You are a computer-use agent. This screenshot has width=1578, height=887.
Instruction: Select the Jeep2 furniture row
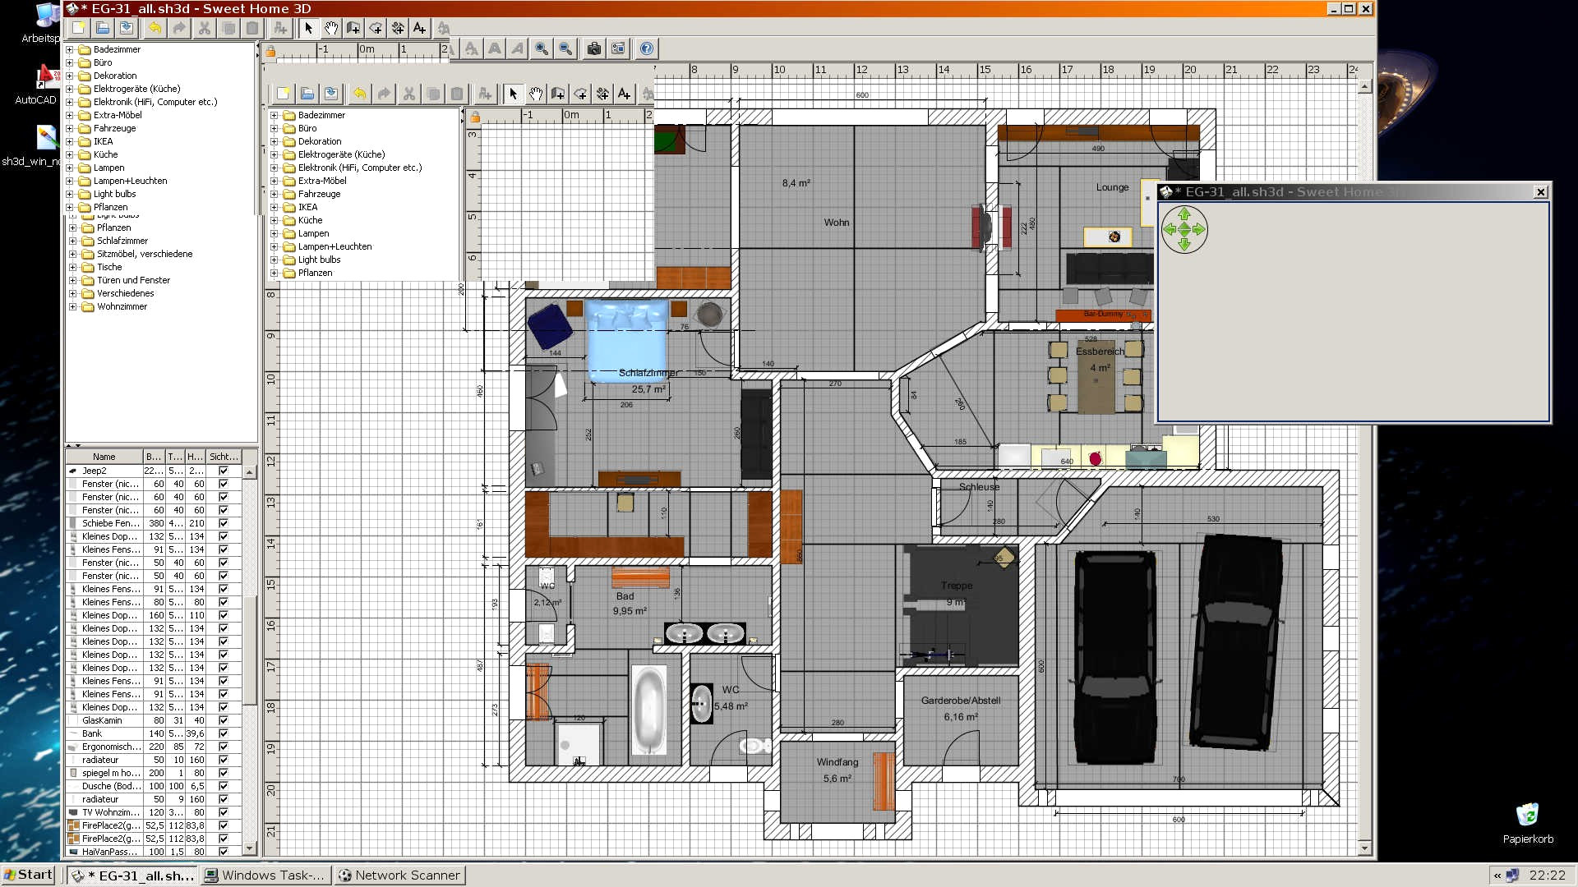pos(154,471)
